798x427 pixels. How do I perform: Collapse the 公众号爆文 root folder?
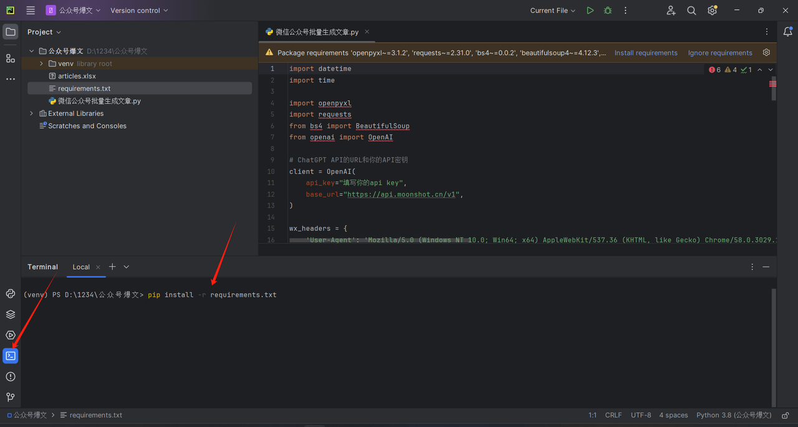(32, 51)
